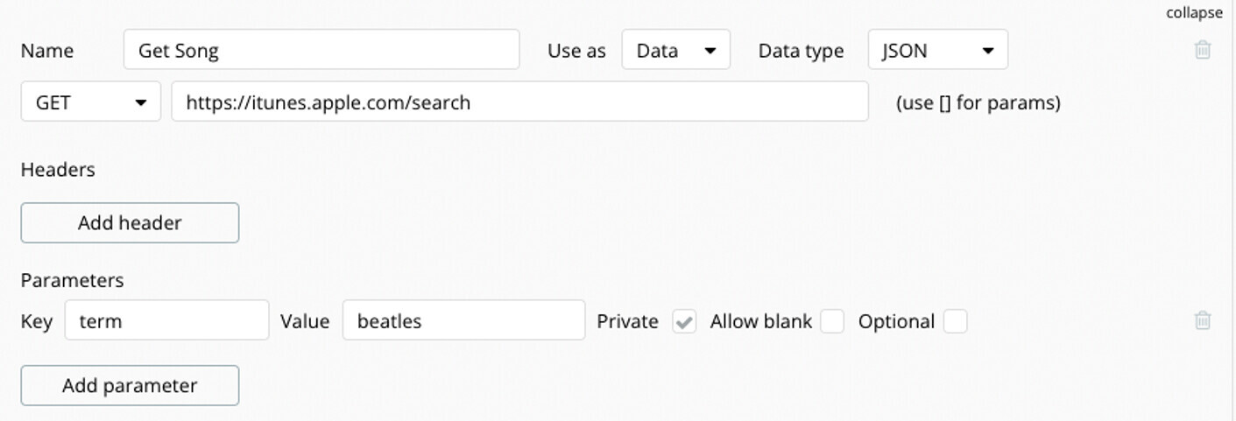Focus the Name field containing Get Song
The width and height of the screenshot is (1236, 421).
(x=321, y=50)
